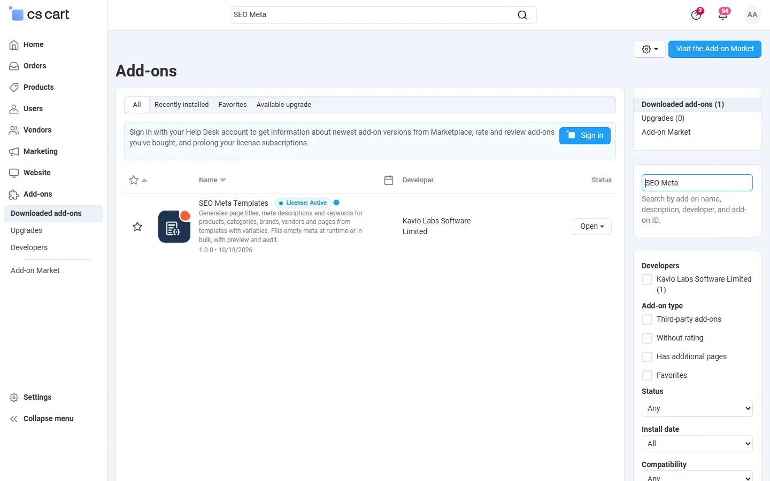Click the blue dot beside License Active
Image resolution: width=770 pixels, height=481 pixels.
pos(336,203)
